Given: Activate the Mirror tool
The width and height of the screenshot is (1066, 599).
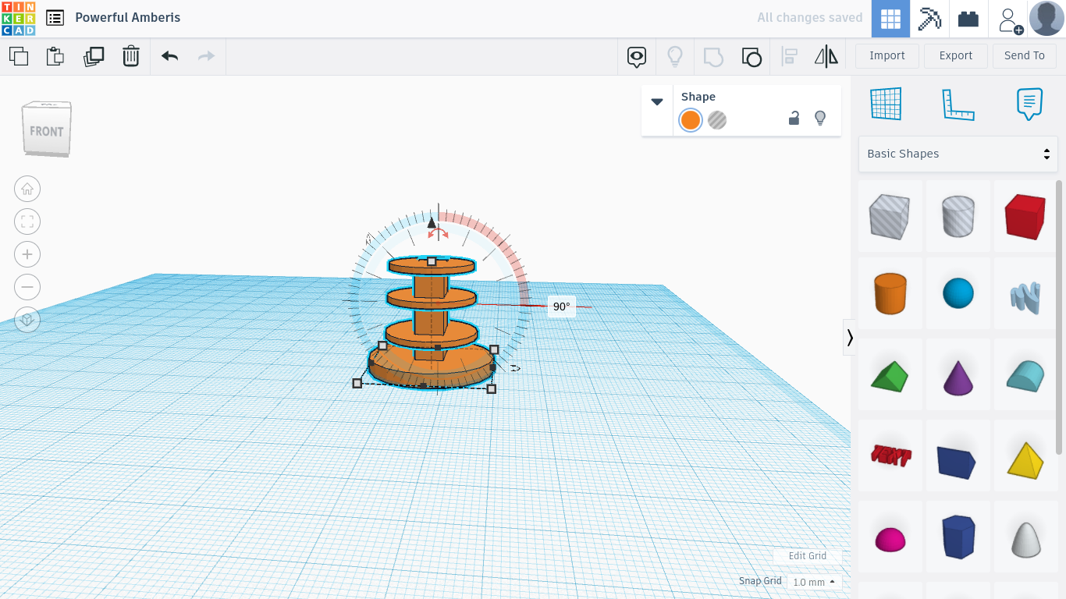Looking at the screenshot, I should tap(826, 56).
